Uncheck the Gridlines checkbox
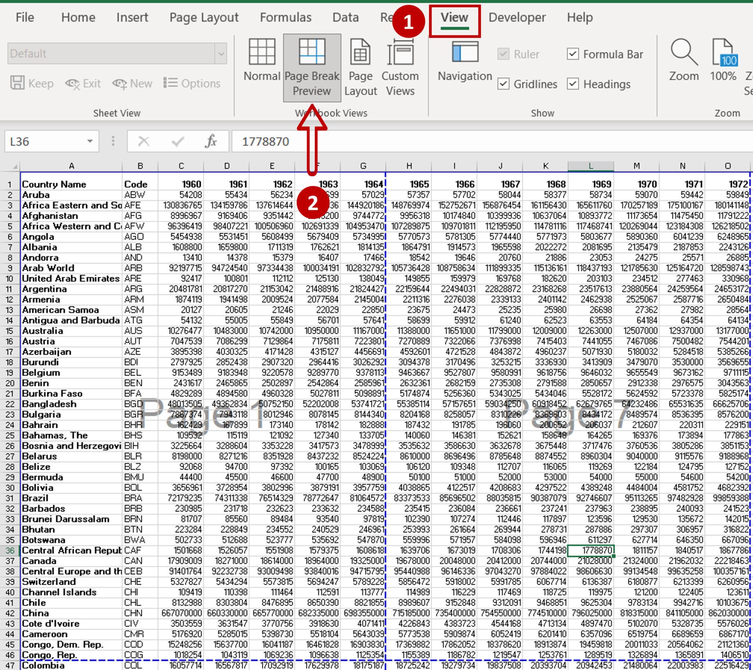 [504, 84]
